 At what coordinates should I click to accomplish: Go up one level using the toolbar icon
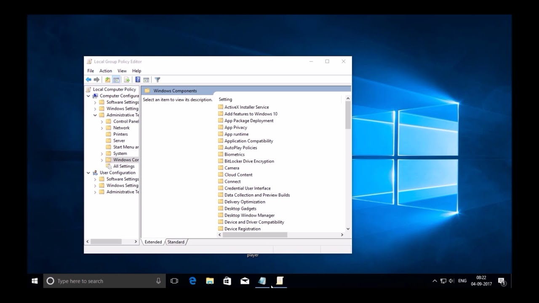click(x=108, y=80)
